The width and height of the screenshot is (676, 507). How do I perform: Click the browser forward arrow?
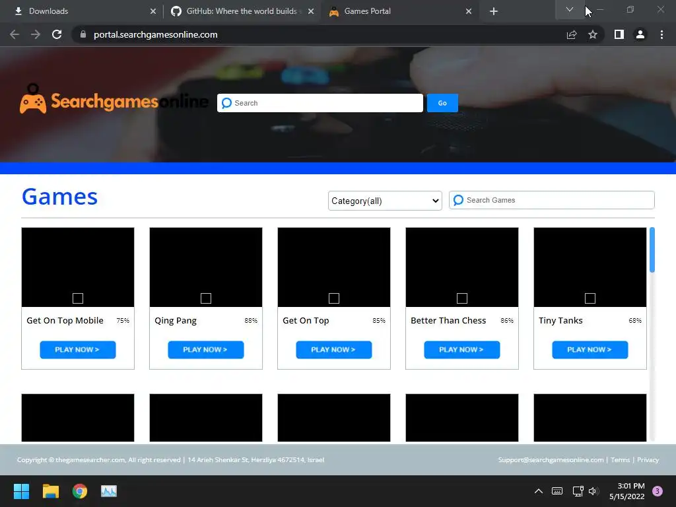(36, 34)
